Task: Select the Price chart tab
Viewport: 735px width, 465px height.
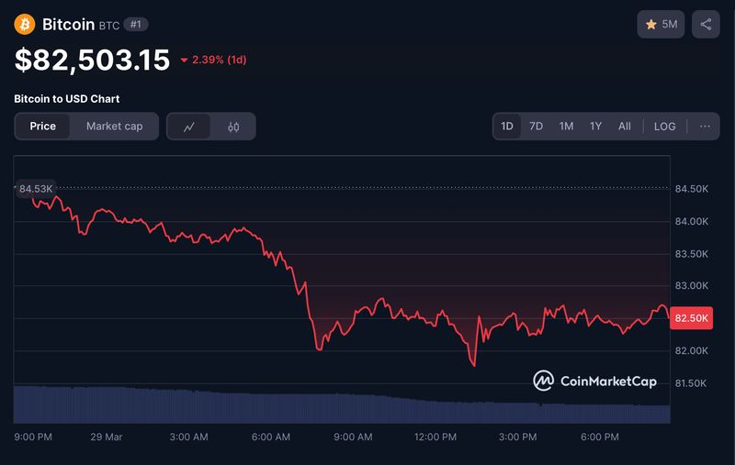Action: (x=42, y=127)
